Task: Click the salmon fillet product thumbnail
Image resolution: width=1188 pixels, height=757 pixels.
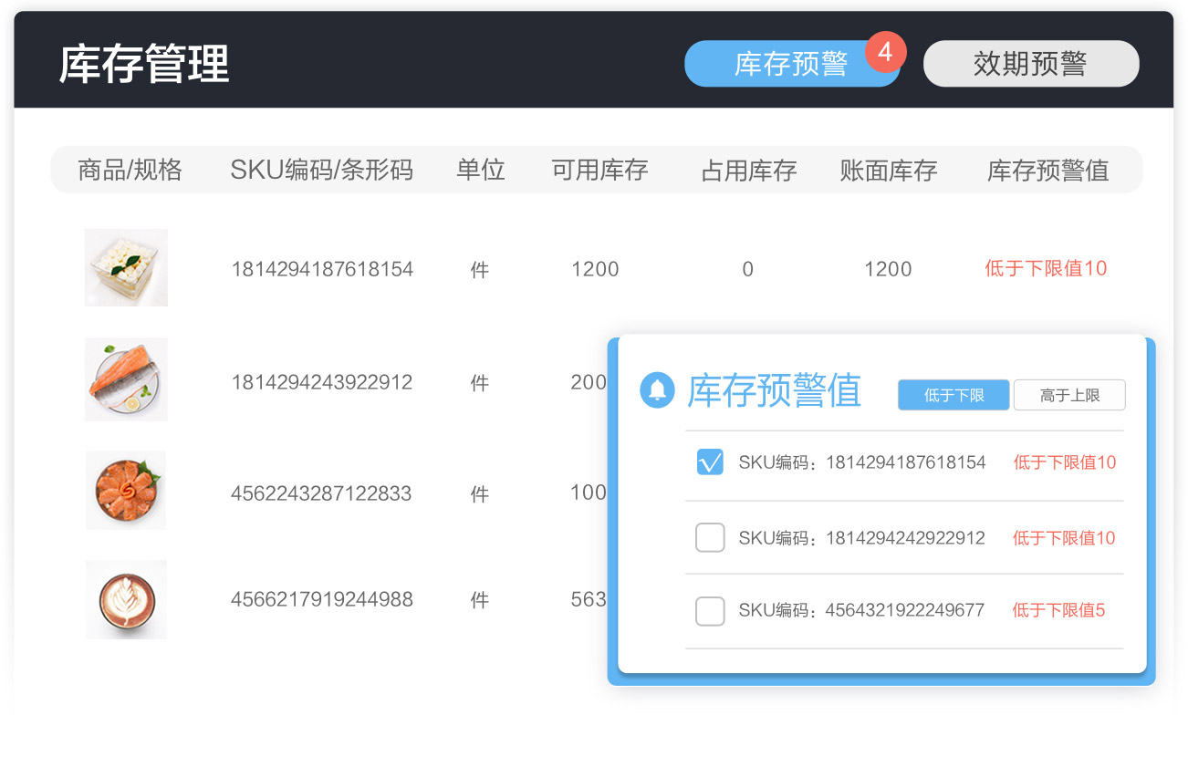Action: (126, 379)
